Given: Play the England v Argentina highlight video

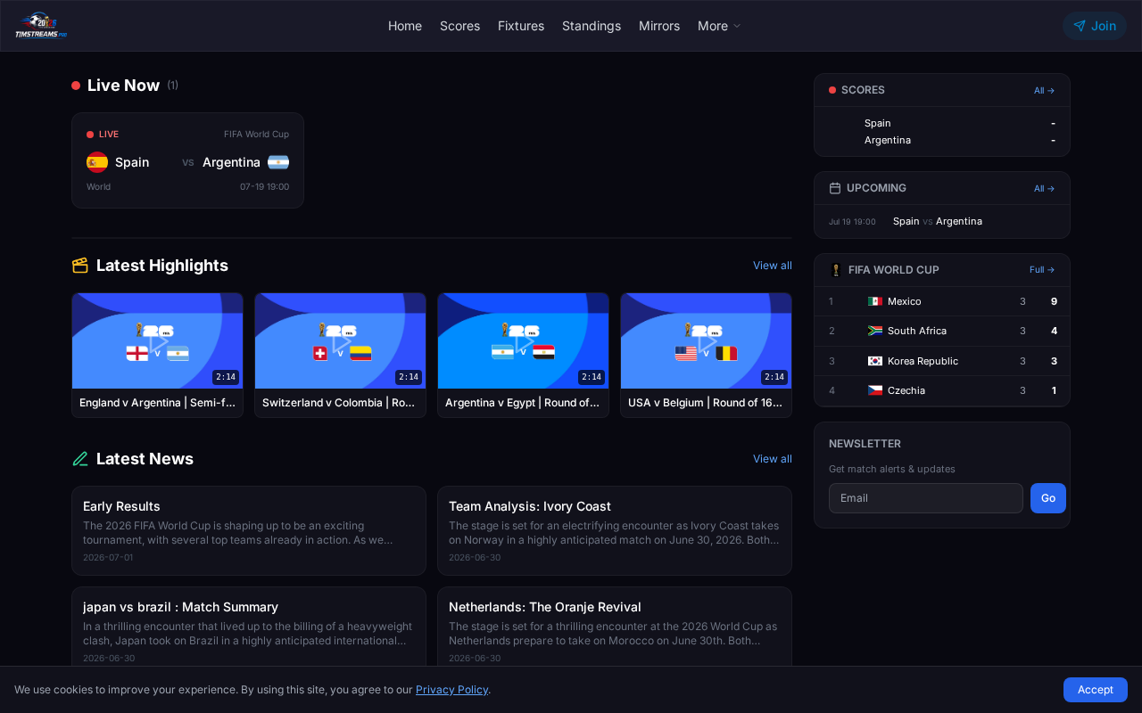Looking at the screenshot, I should 157,341.
